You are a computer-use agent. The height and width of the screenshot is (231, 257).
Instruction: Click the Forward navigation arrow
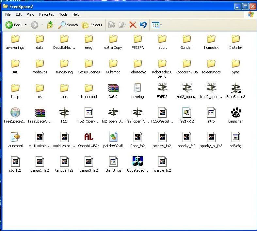coord(35,25)
